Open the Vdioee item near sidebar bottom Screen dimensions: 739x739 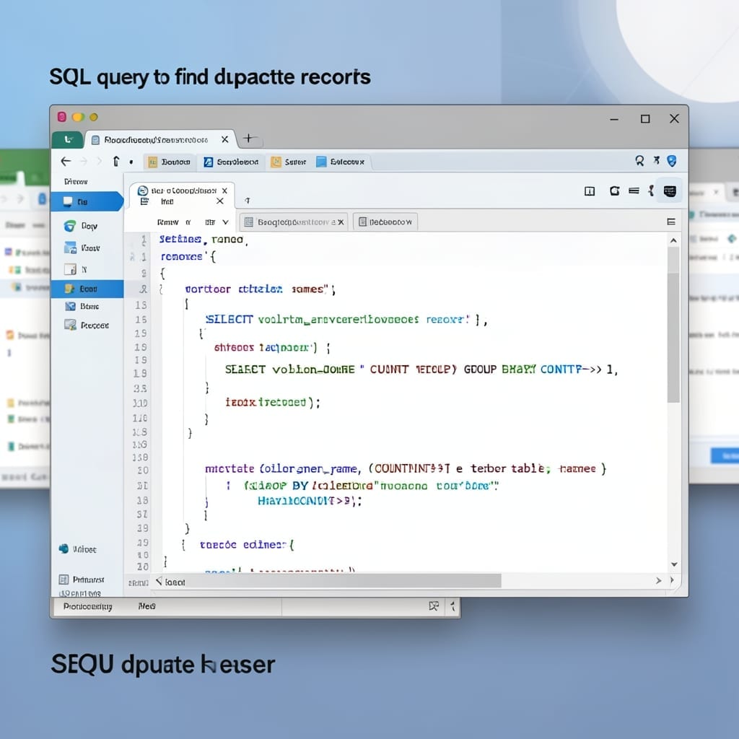pyautogui.click(x=78, y=549)
